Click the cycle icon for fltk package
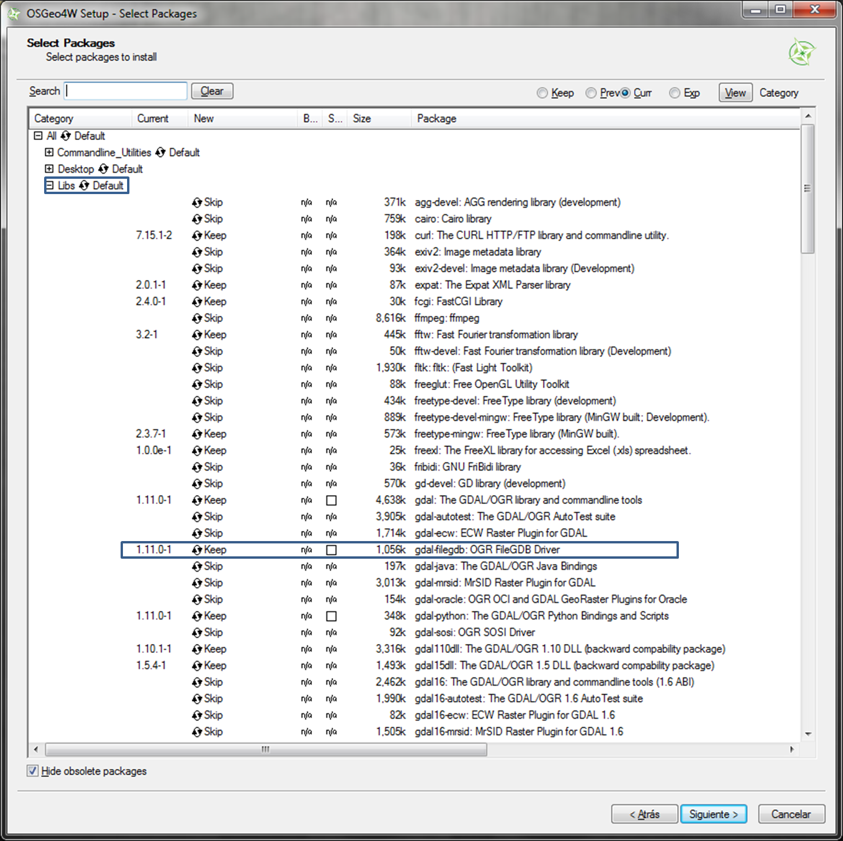 [197, 368]
